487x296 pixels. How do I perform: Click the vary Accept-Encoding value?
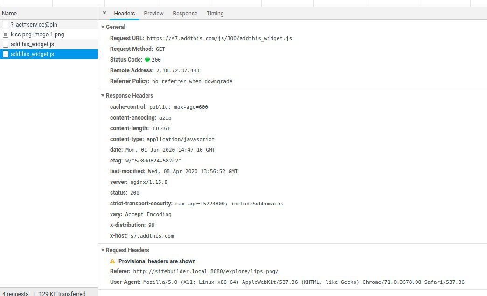pyautogui.click(x=148, y=215)
